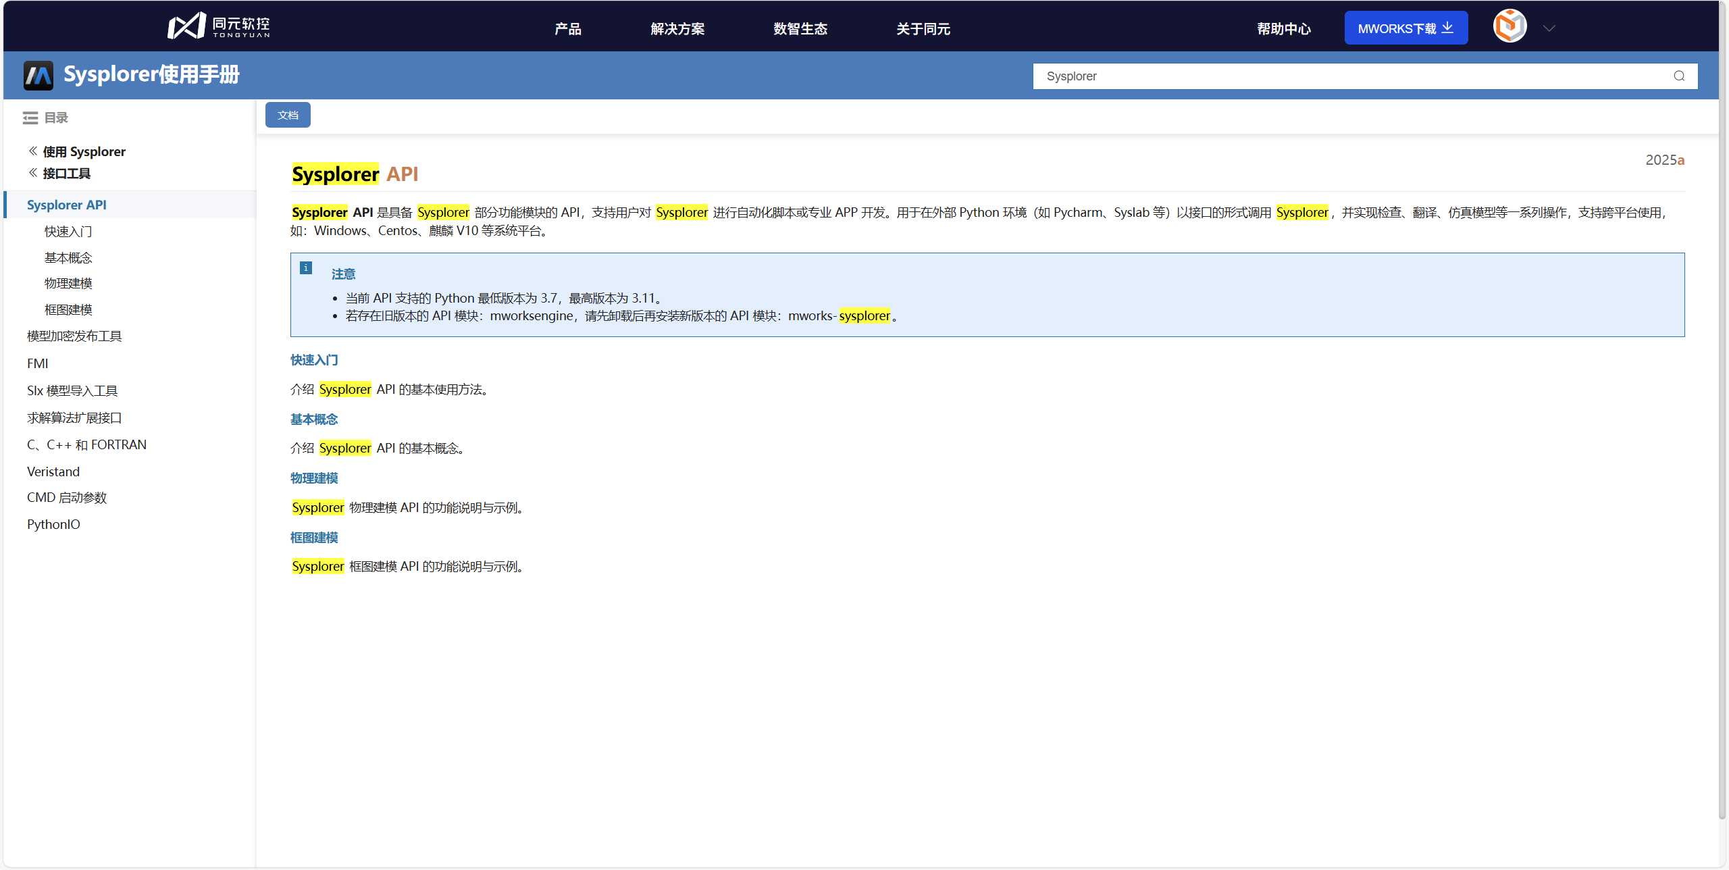Open C、C++ 和 FORTRAN entry
This screenshot has width=1729, height=870.
point(86,444)
